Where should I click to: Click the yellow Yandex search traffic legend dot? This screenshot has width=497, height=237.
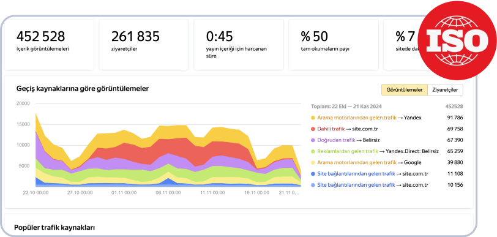pos(313,118)
